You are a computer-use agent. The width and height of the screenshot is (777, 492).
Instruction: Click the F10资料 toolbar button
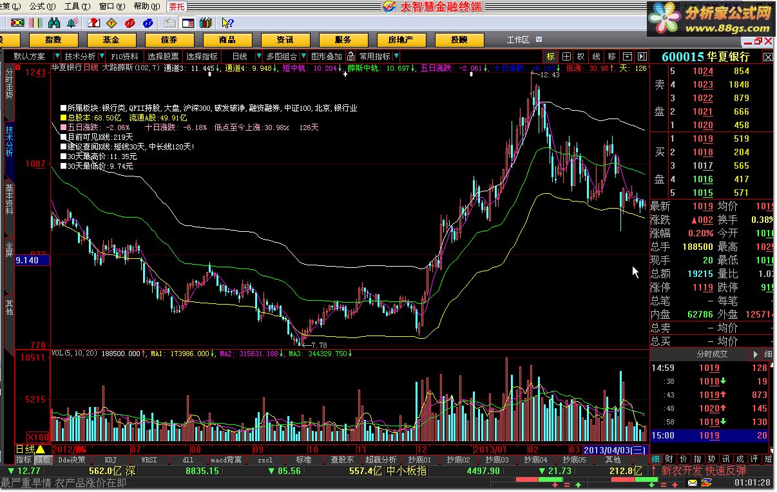tap(124, 57)
